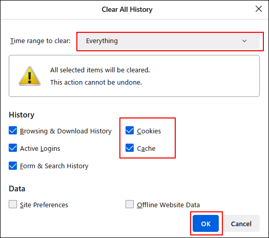Click the 'This action cannot be undone.' text
This screenshot has width=269, height=238.
pos(96,83)
